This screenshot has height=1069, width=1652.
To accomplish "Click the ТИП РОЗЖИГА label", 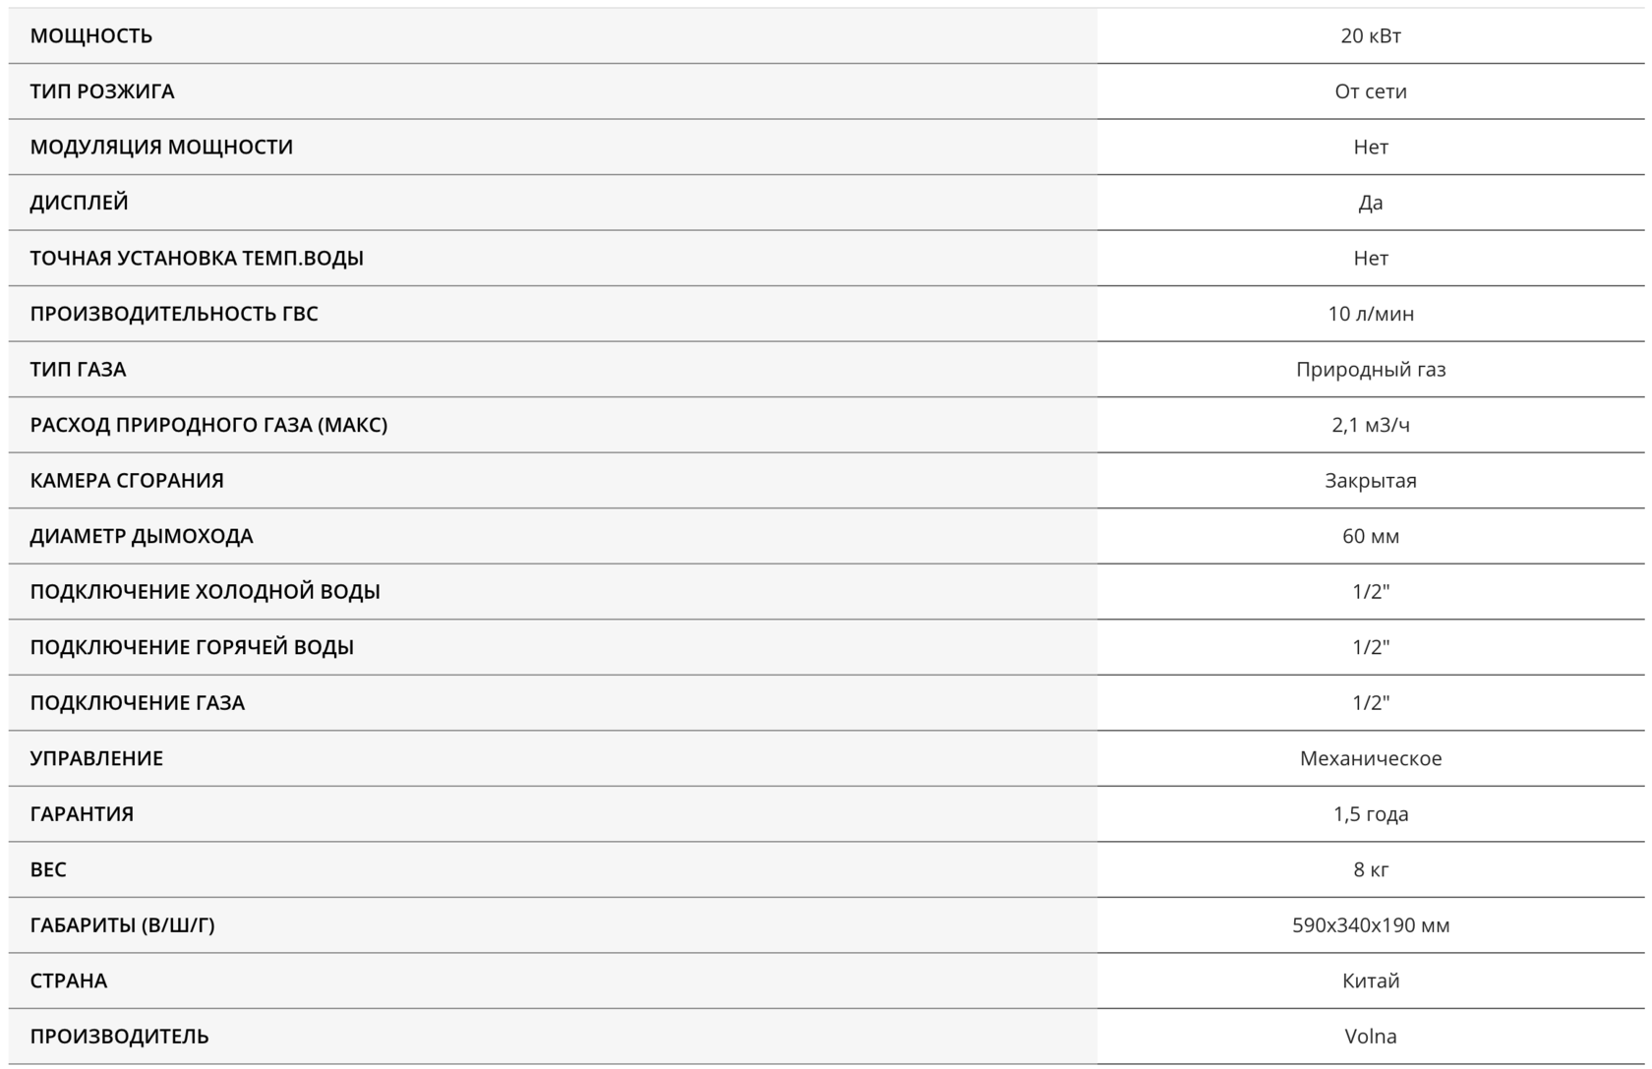I will 102,91.
